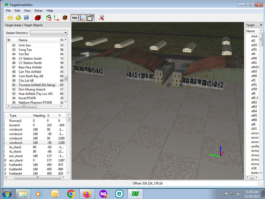Screen dimensions: 265x199
Task: Close the Target panel on right
Action: pos(261,25)
